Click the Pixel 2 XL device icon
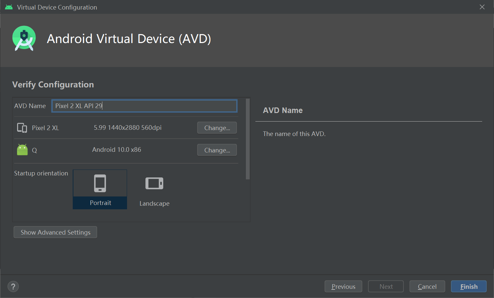 pyautogui.click(x=22, y=128)
